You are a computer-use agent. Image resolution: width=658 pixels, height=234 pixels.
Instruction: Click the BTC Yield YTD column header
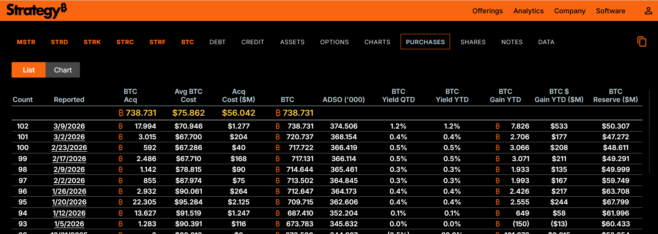(x=452, y=96)
